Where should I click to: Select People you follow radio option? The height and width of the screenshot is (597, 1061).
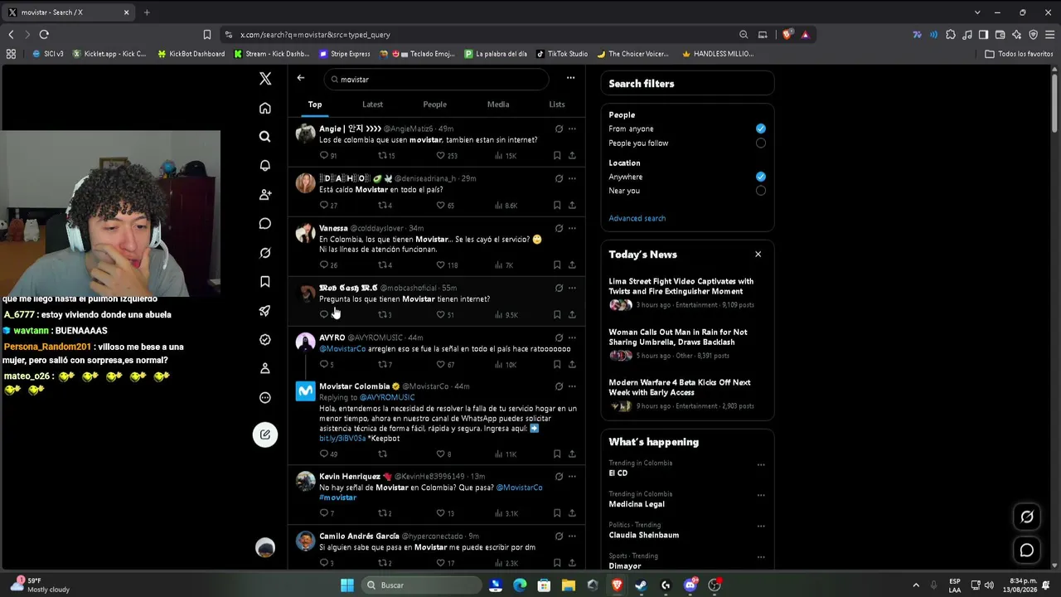click(761, 143)
